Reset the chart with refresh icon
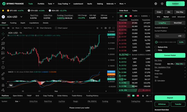The width and height of the screenshot is (187, 112). point(109,28)
